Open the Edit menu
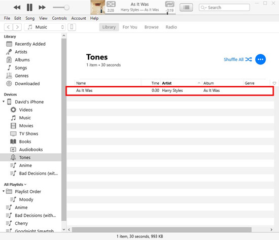Image resolution: width=279 pixels, height=240 pixels. [x=18, y=18]
